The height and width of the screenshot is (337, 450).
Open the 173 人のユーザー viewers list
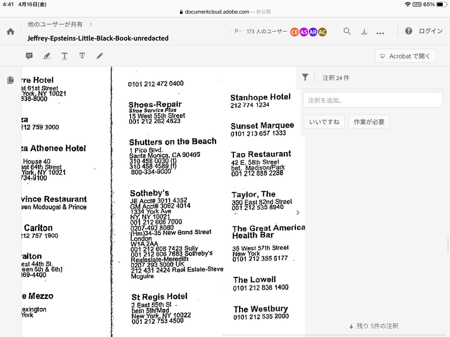(x=267, y=32)
